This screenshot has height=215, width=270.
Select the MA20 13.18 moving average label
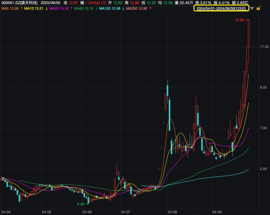pos(59,9)
